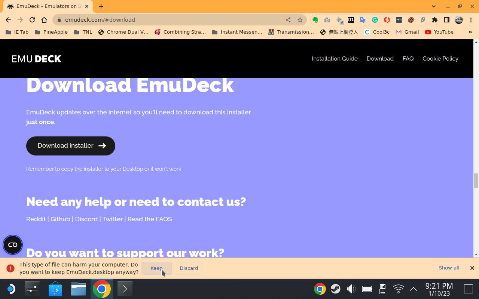Open the Steam tray icon
The image size is (479, 299).
pos(335,289)
